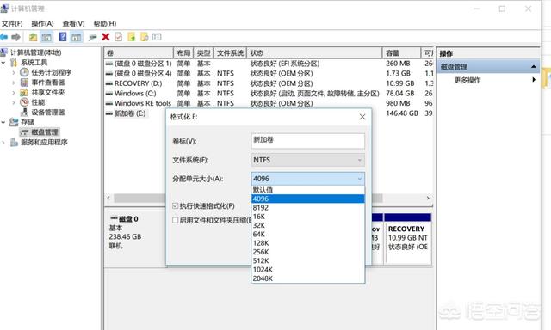Choose 16K from allocation size list
551x330 pixels.
tap(308, 217)
